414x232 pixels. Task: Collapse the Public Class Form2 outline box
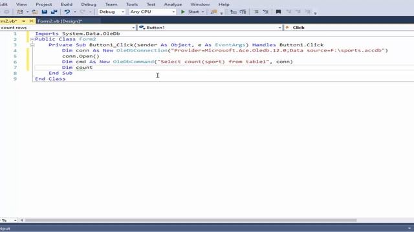pyautogui.click(x=32, y=39)
